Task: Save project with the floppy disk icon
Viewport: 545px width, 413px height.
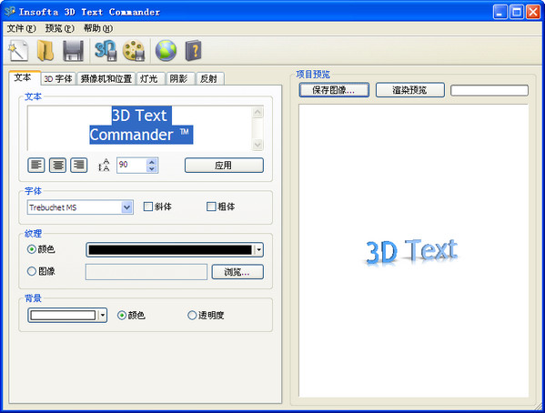Action: coord(73,51)
